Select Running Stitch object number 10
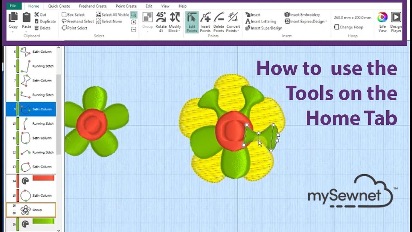This screenshot has height=232, width=412. [31, 123]
